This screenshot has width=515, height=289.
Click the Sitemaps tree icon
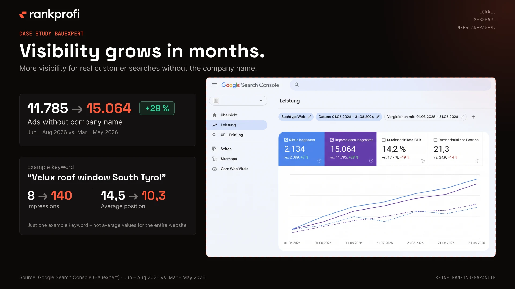214,159
